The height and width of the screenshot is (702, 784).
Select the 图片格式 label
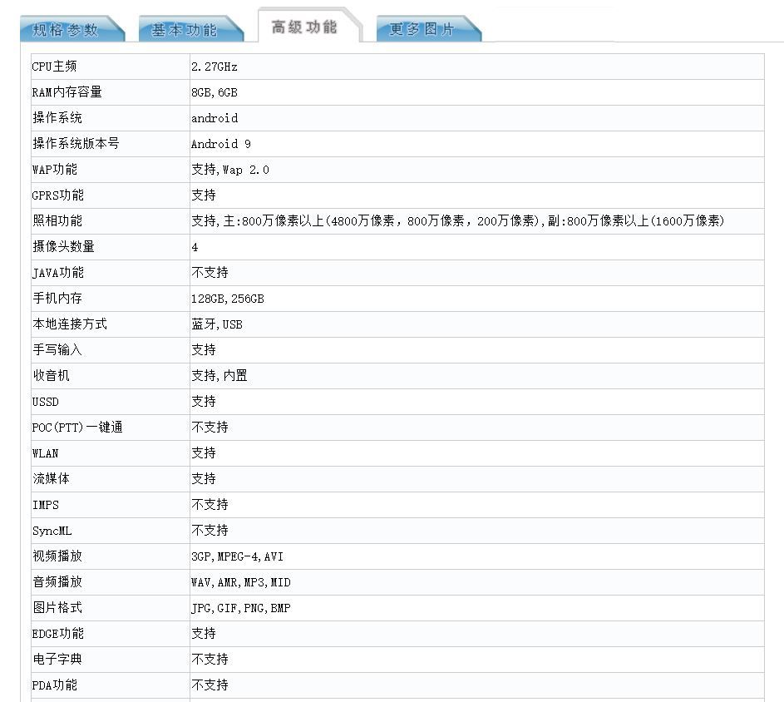click(x=57, y=607)
